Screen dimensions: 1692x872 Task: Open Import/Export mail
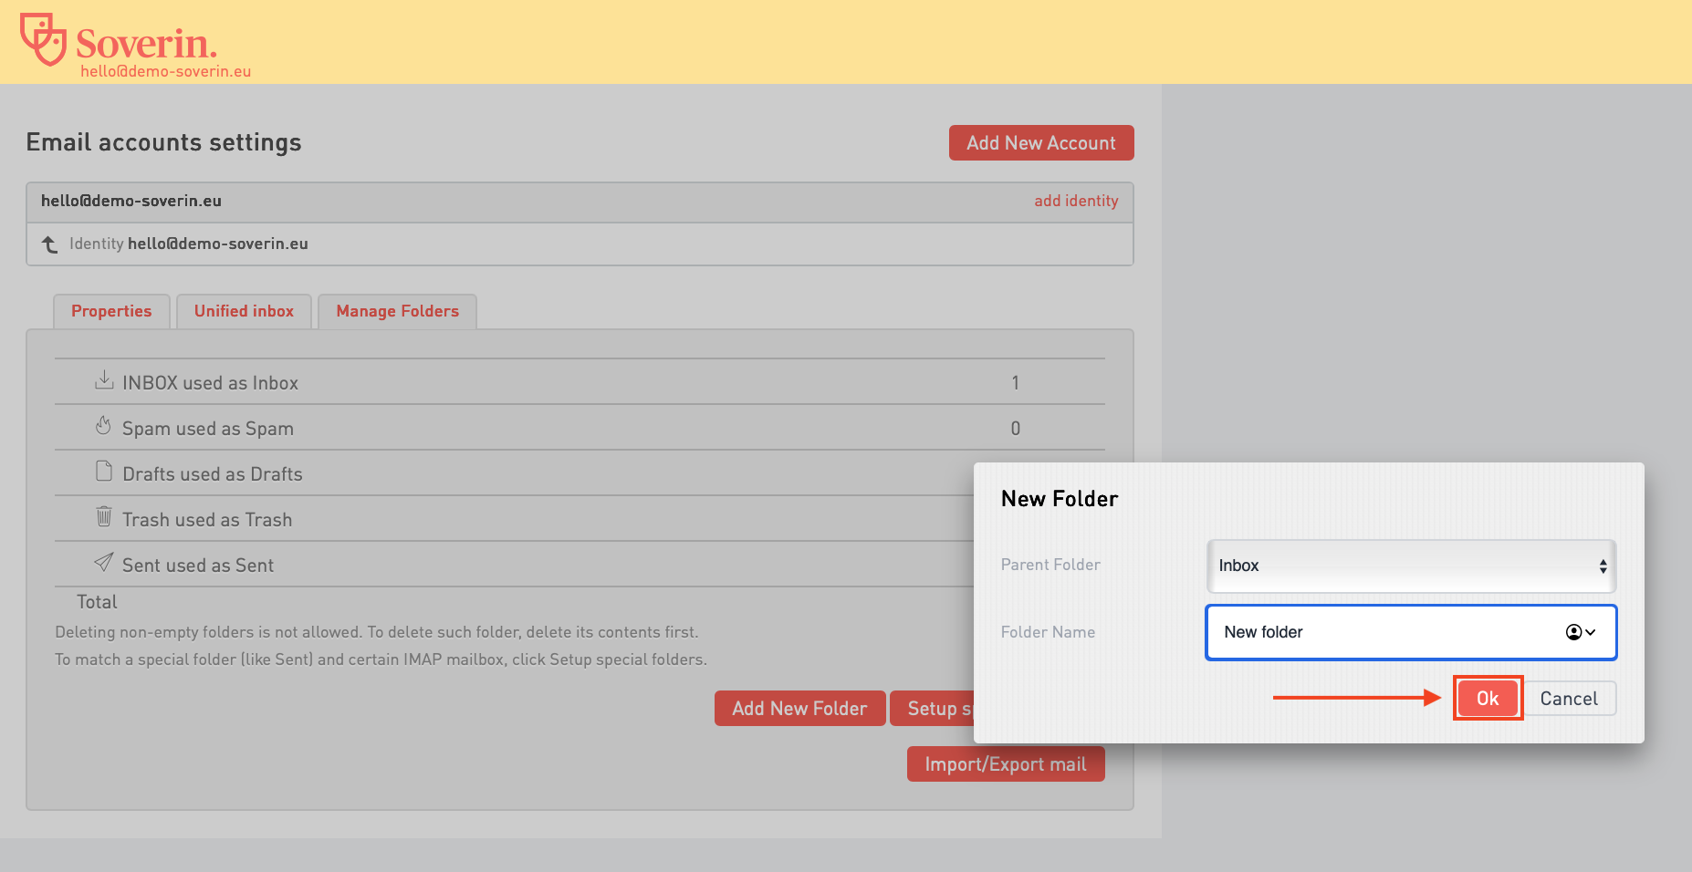1005,764
